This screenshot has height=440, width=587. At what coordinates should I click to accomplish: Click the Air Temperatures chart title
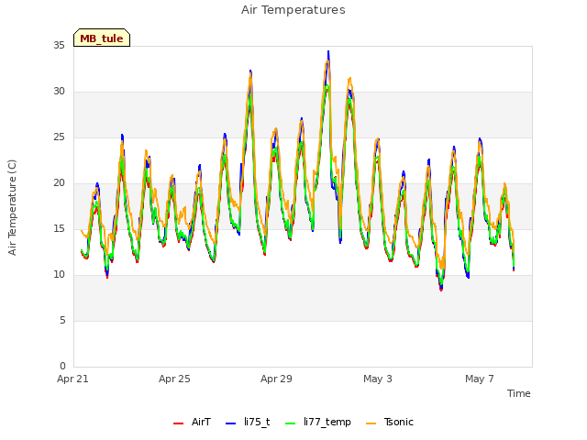[293, 10]
